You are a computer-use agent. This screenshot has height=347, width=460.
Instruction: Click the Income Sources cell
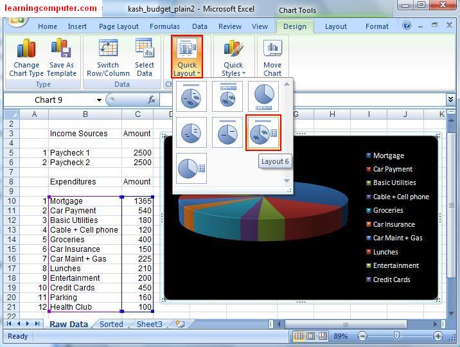[85, 134]
